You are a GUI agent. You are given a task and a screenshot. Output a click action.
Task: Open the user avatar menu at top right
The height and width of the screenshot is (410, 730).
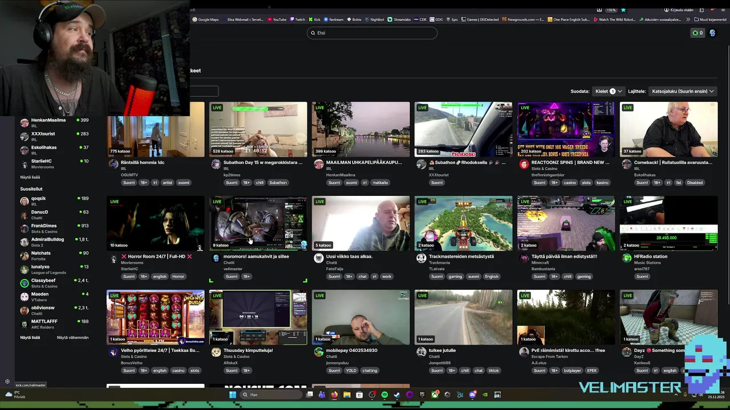(x=712, y=33)
